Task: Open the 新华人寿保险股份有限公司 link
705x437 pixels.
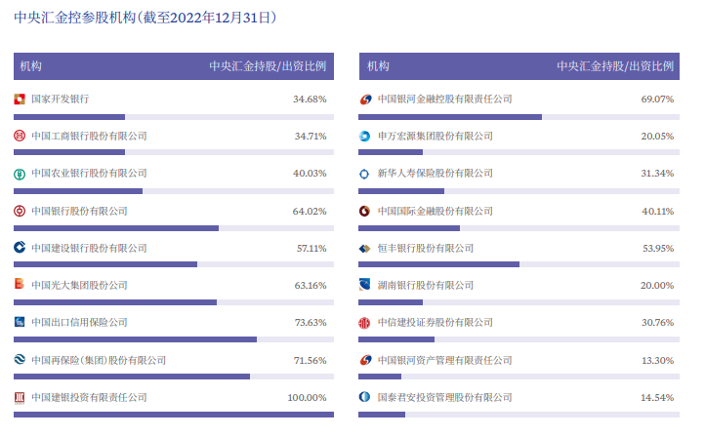Action: pyautogui.click(x=435, y=174)
